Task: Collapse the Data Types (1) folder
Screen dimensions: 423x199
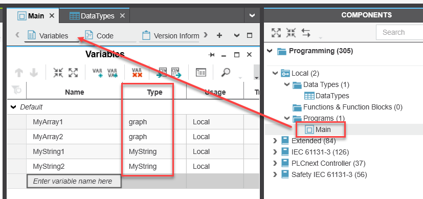Action: point(287,85)
